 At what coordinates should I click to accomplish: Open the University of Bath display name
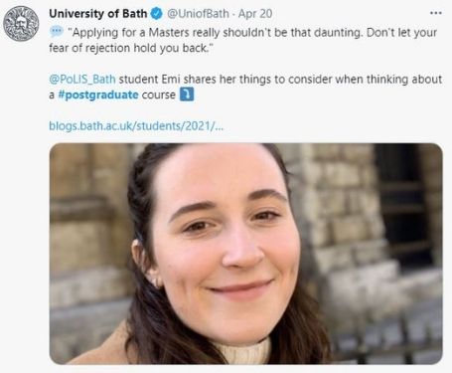(98, 14)
